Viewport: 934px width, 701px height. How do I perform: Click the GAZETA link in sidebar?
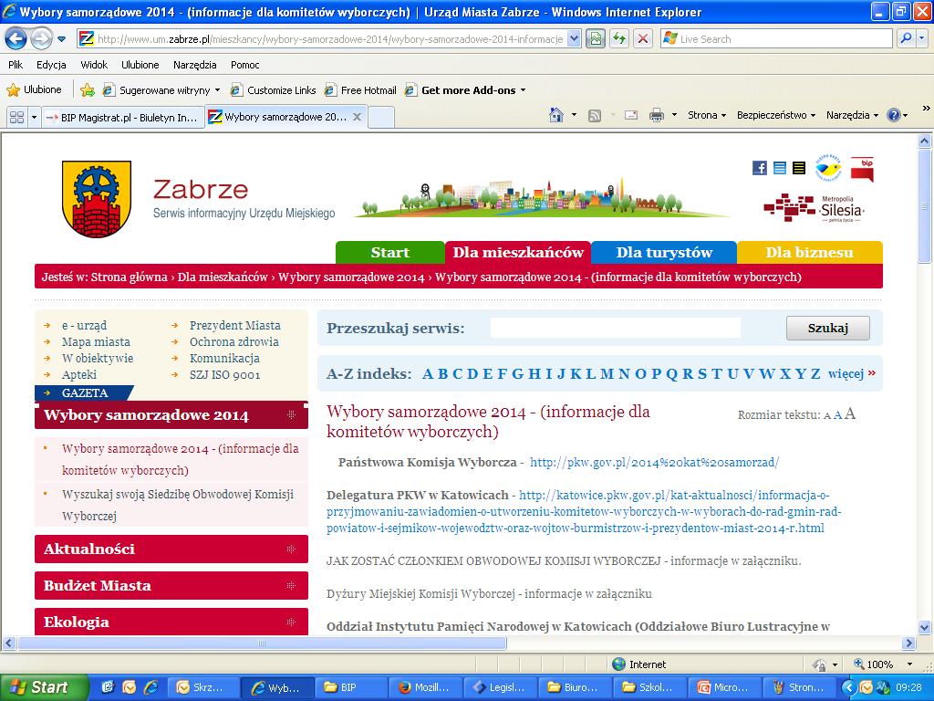(x=85, y=392)
